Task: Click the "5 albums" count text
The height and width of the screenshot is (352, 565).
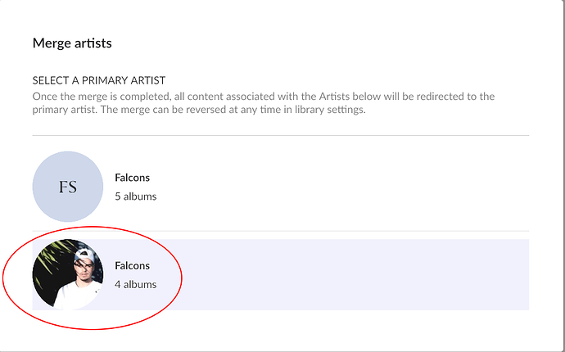Action: point(135,196)
